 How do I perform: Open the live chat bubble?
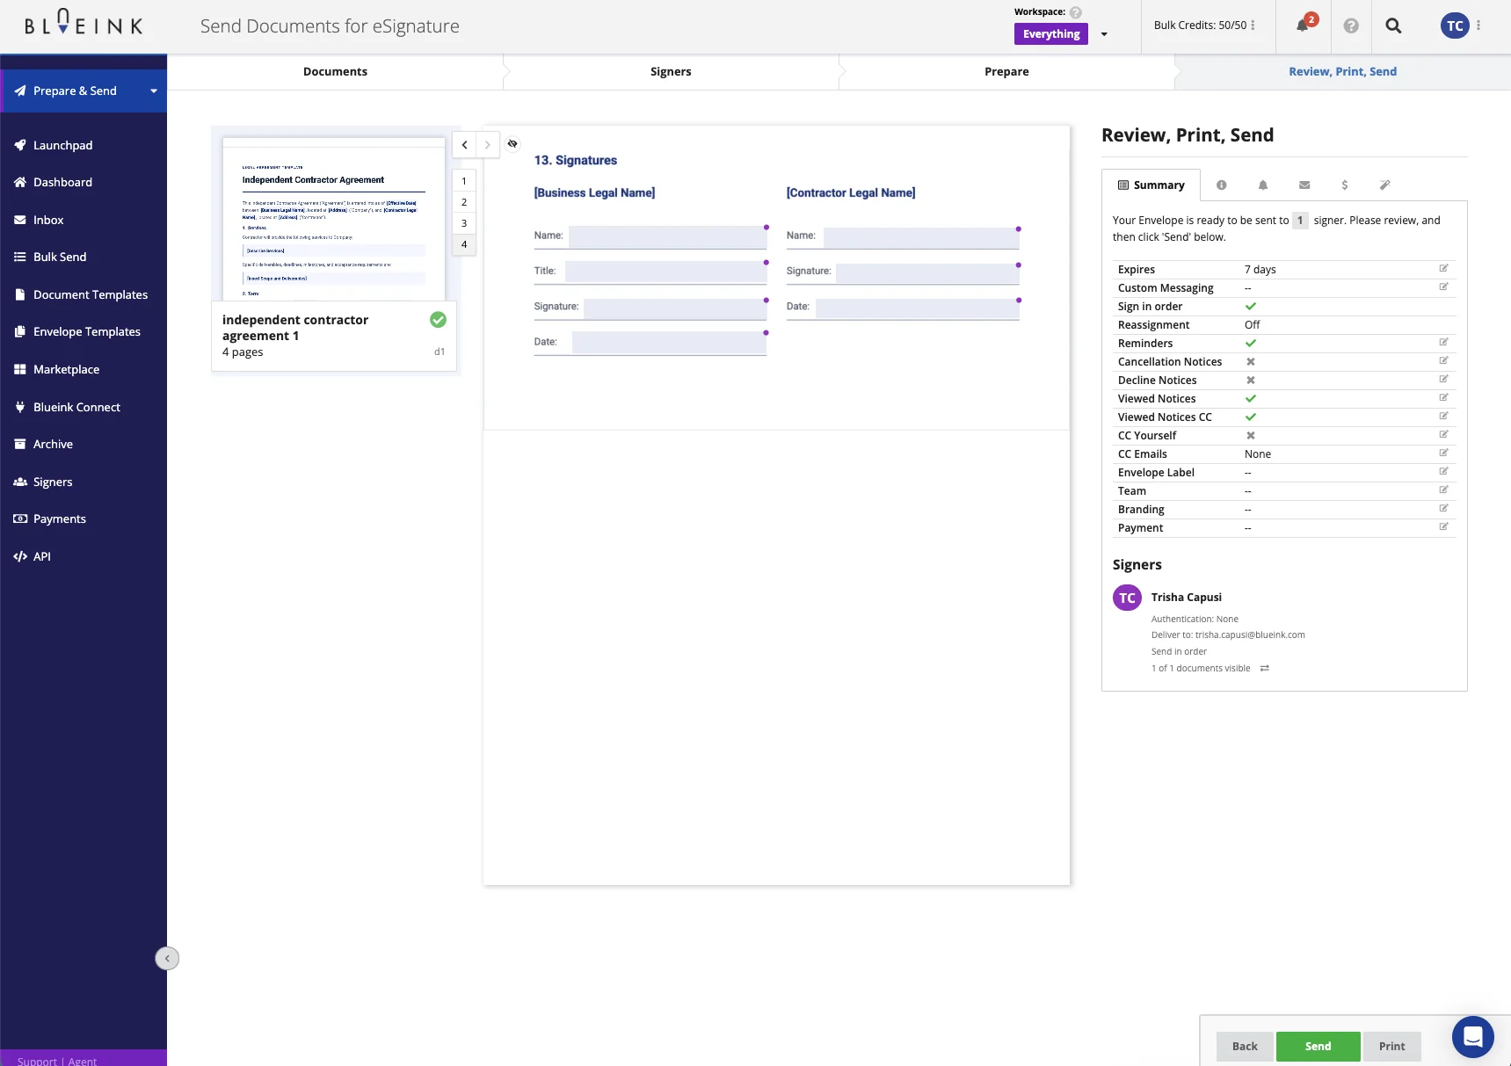click(1473, 1037)
